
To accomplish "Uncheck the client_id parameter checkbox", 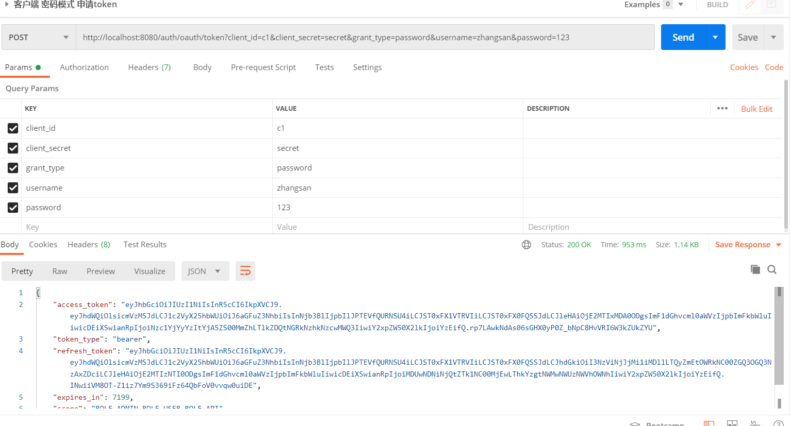I will click(13, 128).
